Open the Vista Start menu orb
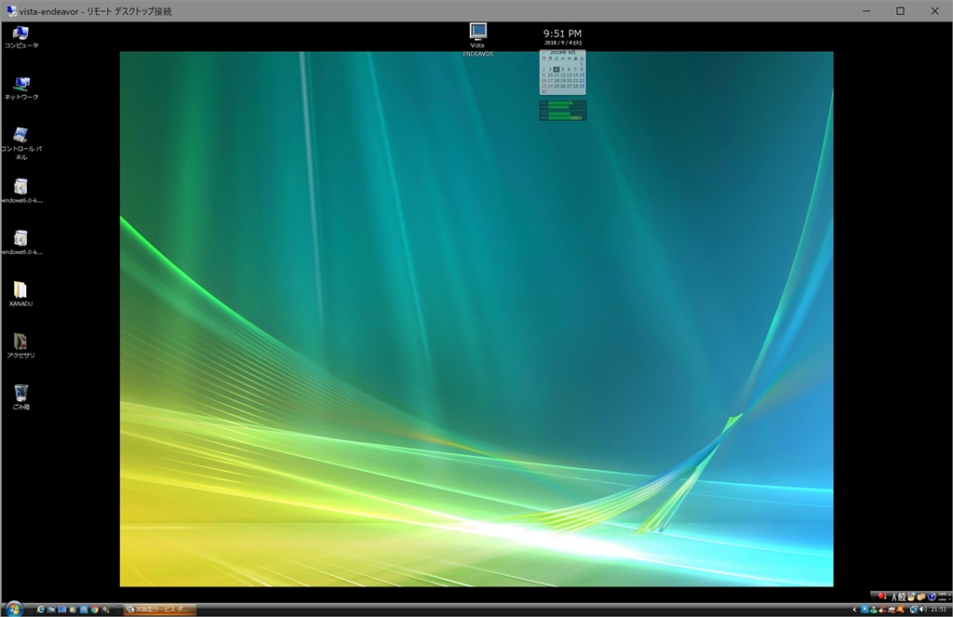The width and height of the screenshot is (953, 617). tap(14, 609)
